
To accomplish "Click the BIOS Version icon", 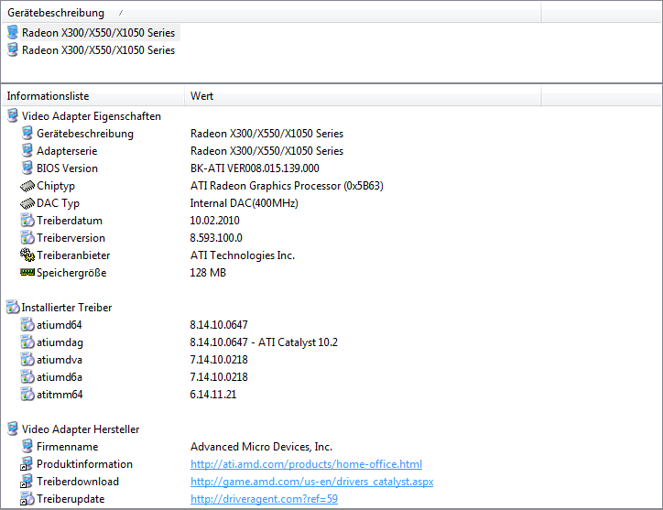I will point(27,168).
